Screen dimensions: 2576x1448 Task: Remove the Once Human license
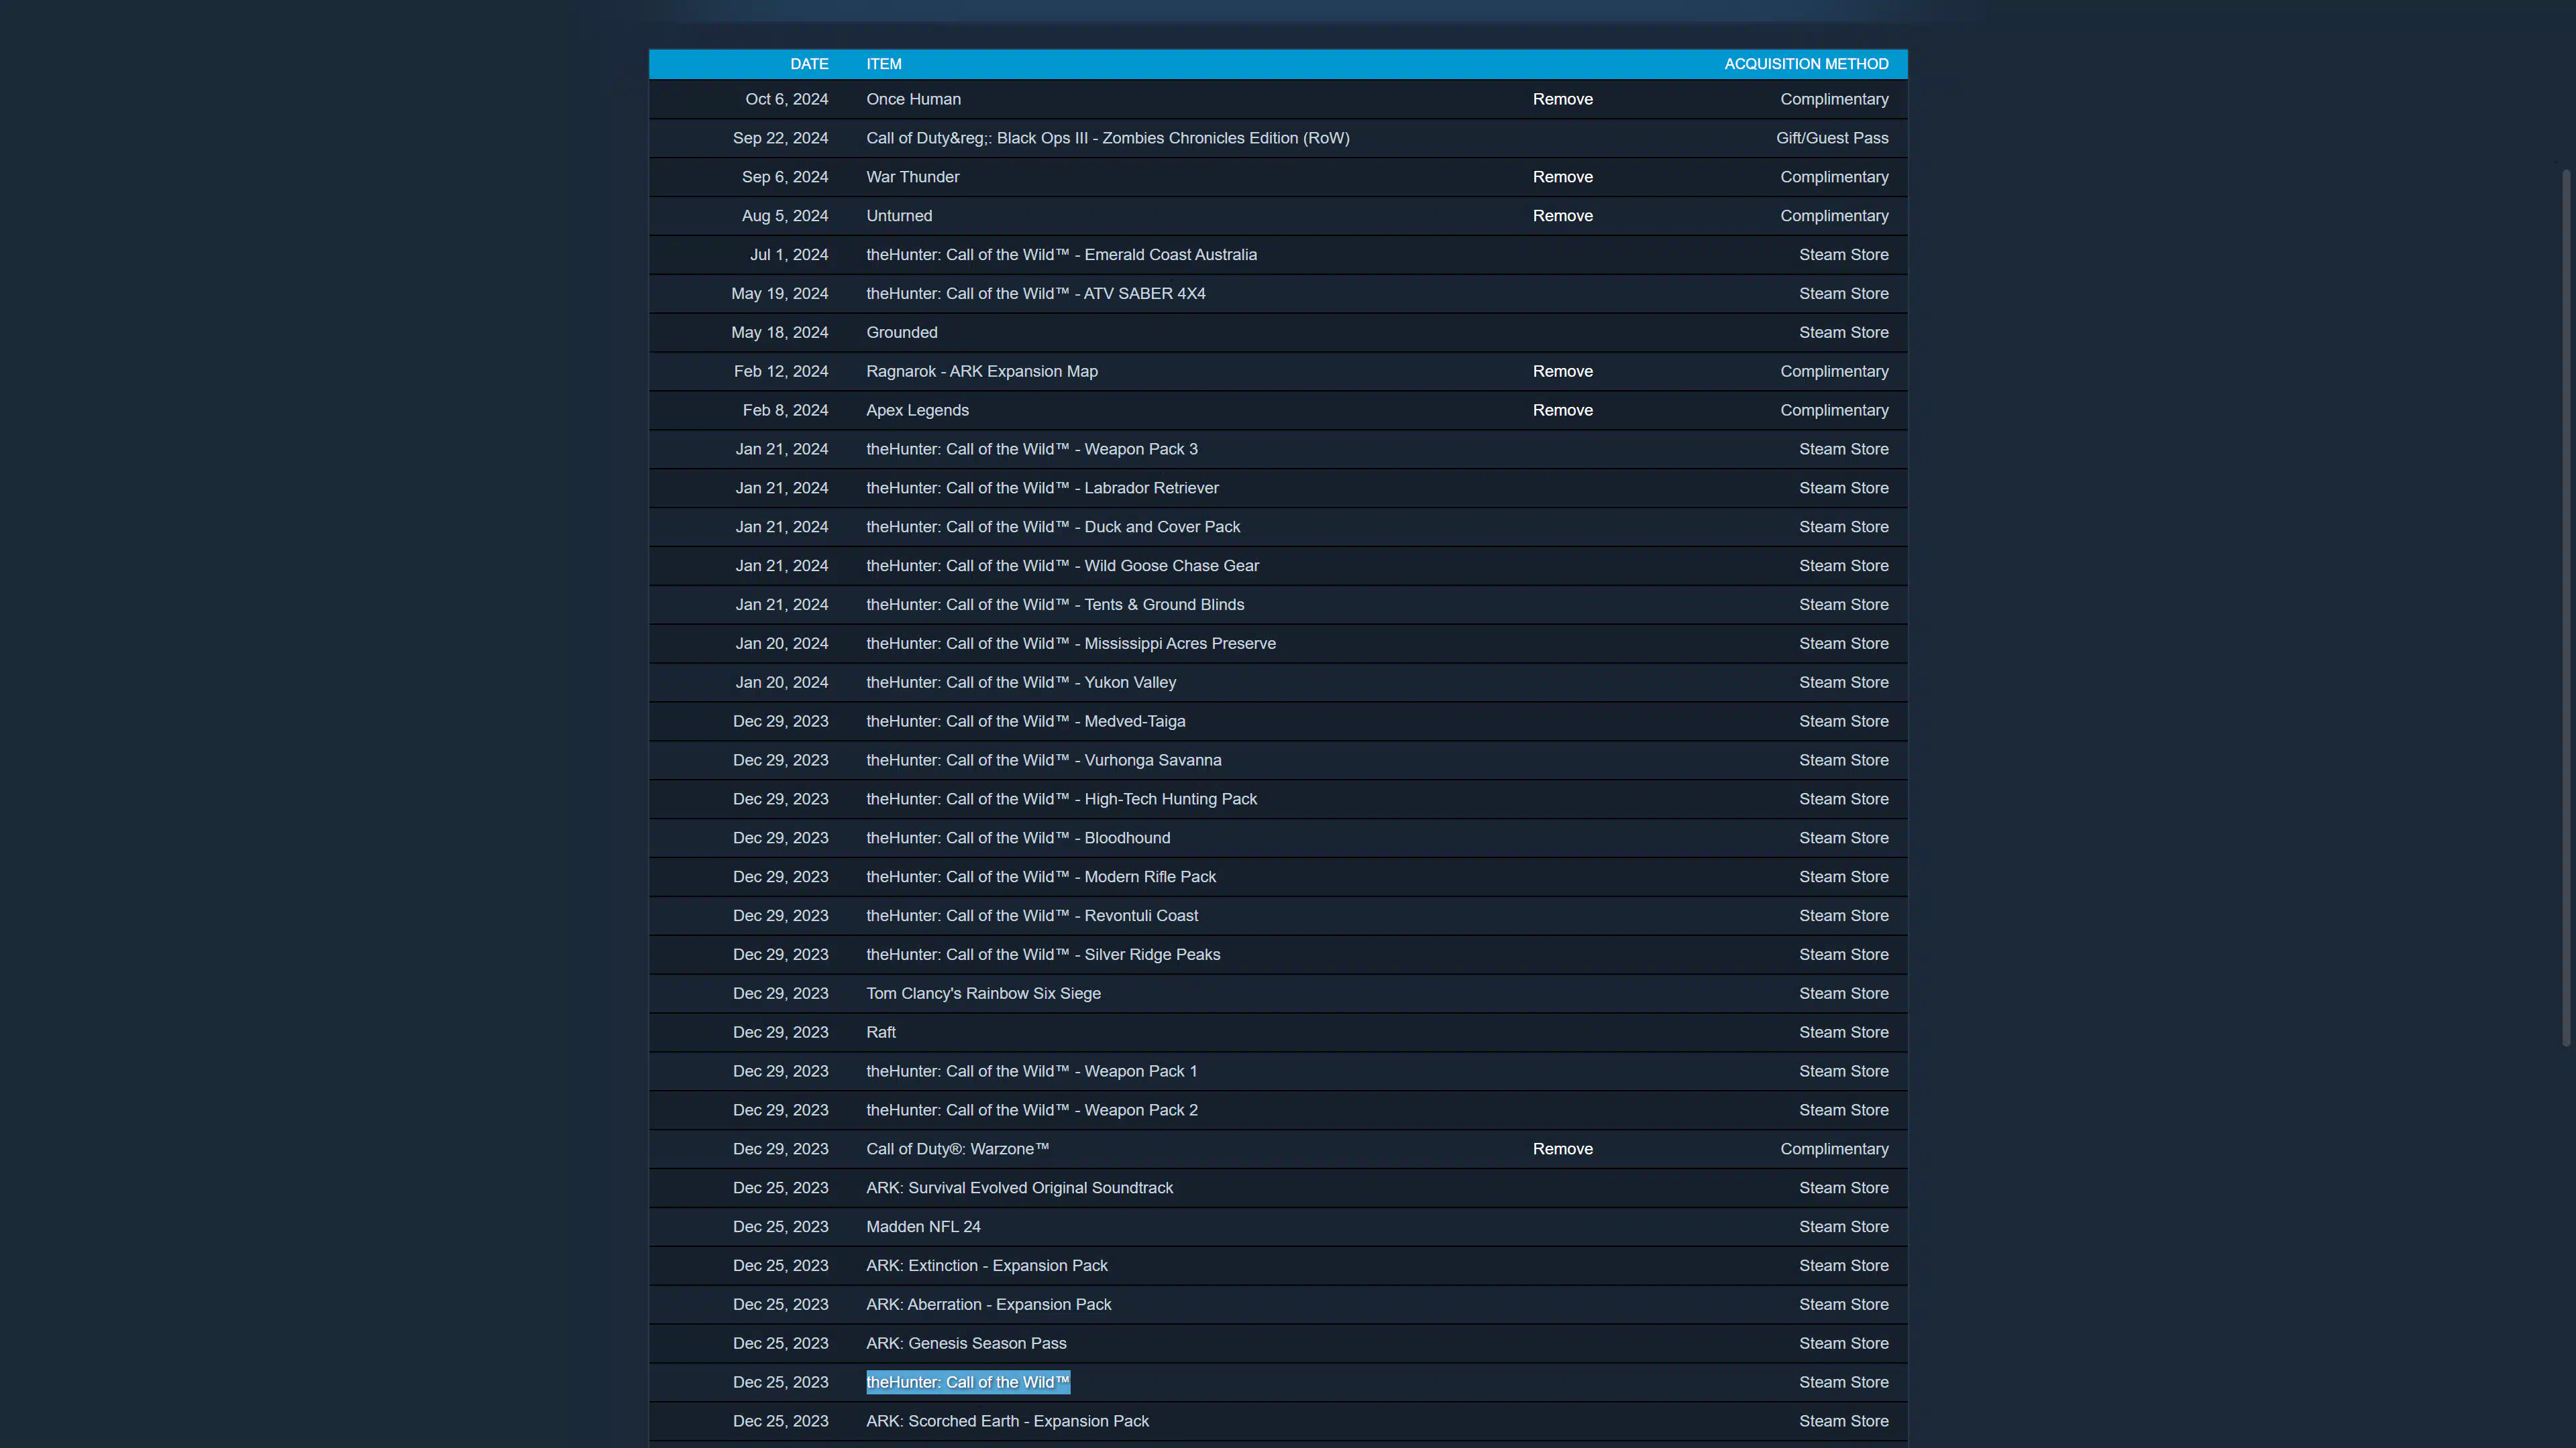pos(1562,99)
